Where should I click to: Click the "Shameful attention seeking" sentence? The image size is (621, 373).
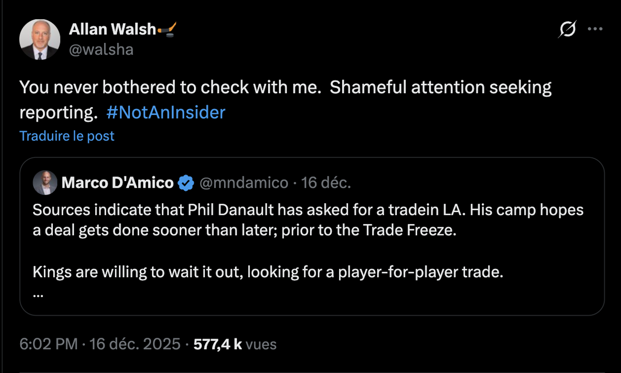pos(440,88)
